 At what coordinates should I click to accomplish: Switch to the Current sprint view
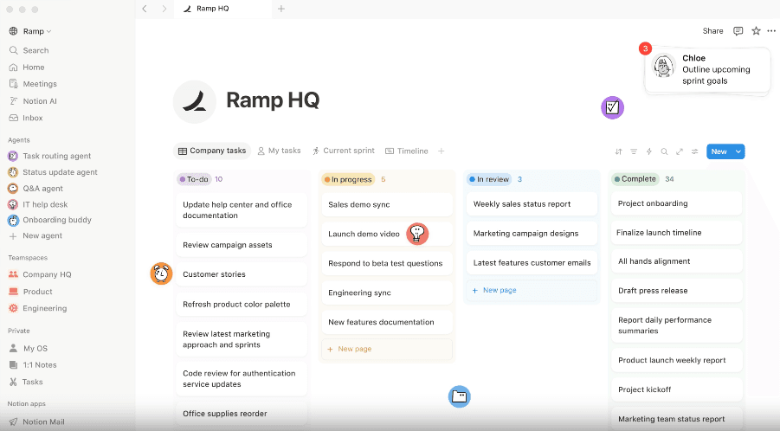(344, 151)
